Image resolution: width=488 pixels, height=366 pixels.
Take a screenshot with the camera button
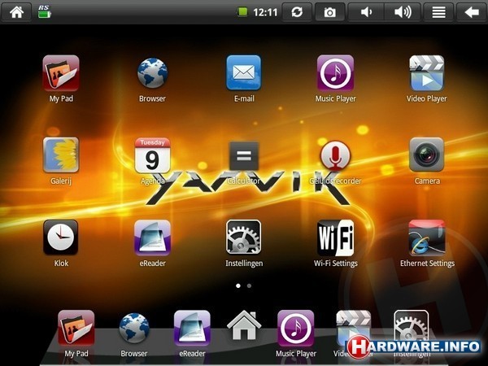(330, 12)
